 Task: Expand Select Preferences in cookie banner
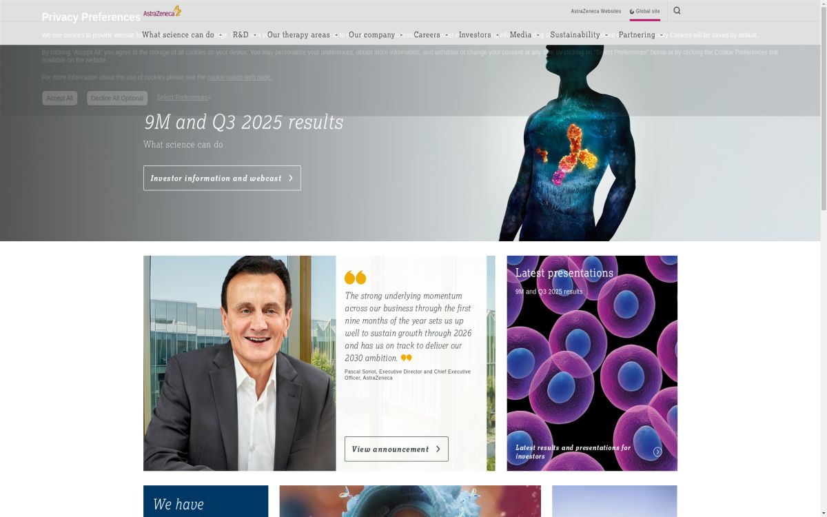(x=183, y=97)
